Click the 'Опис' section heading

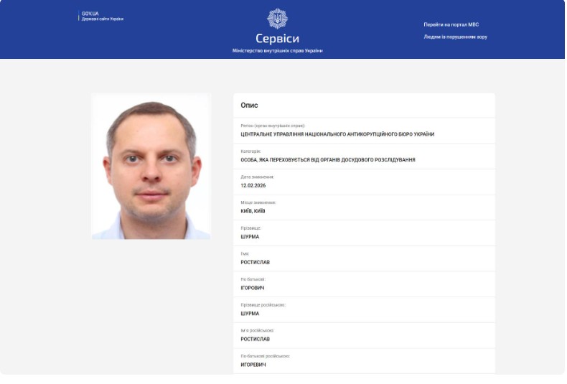[249, 106]
